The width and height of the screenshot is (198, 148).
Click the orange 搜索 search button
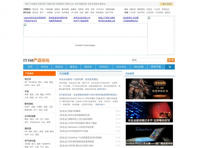171,60
